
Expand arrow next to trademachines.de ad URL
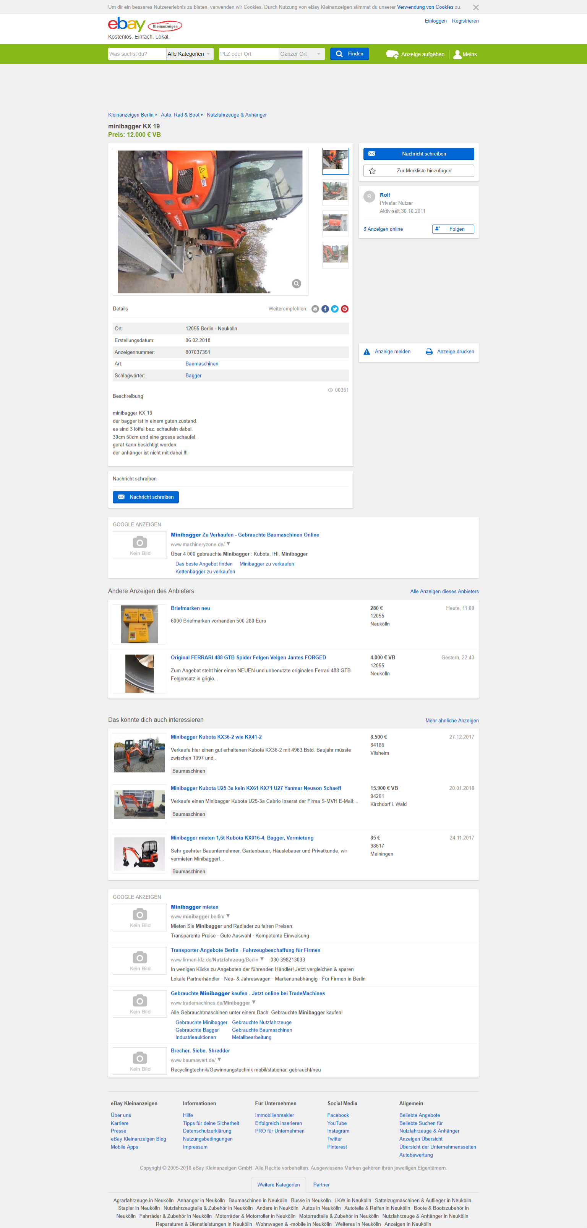click(254, 1002)
